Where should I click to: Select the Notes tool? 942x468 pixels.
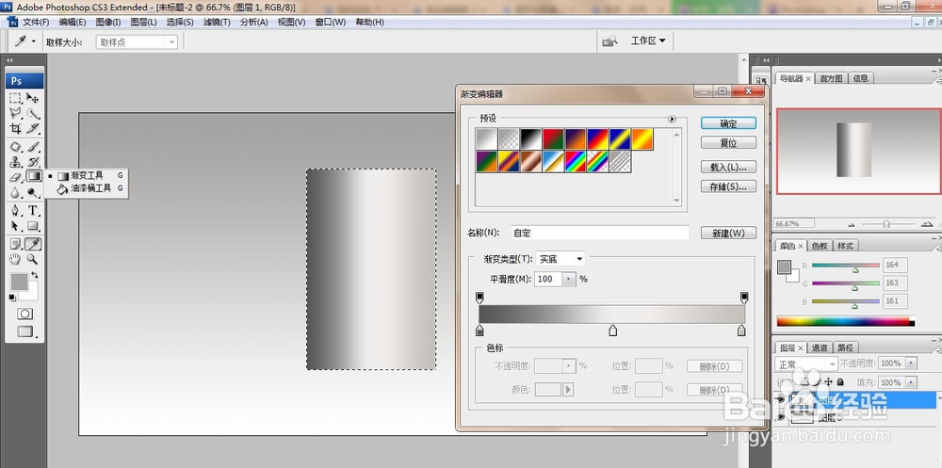(16, 244)
